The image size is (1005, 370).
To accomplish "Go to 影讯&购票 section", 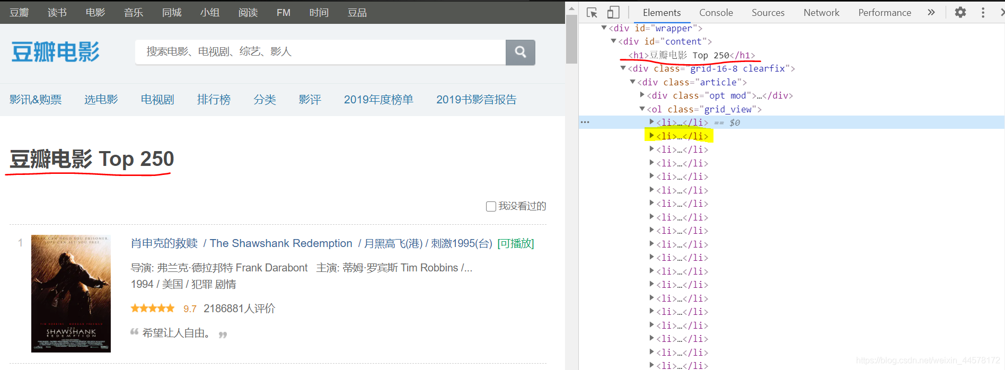I will (x=36, y=100).
